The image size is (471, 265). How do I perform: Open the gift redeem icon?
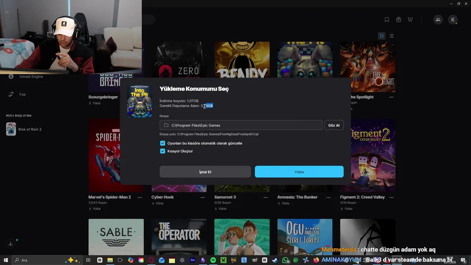tap(399, 20)
